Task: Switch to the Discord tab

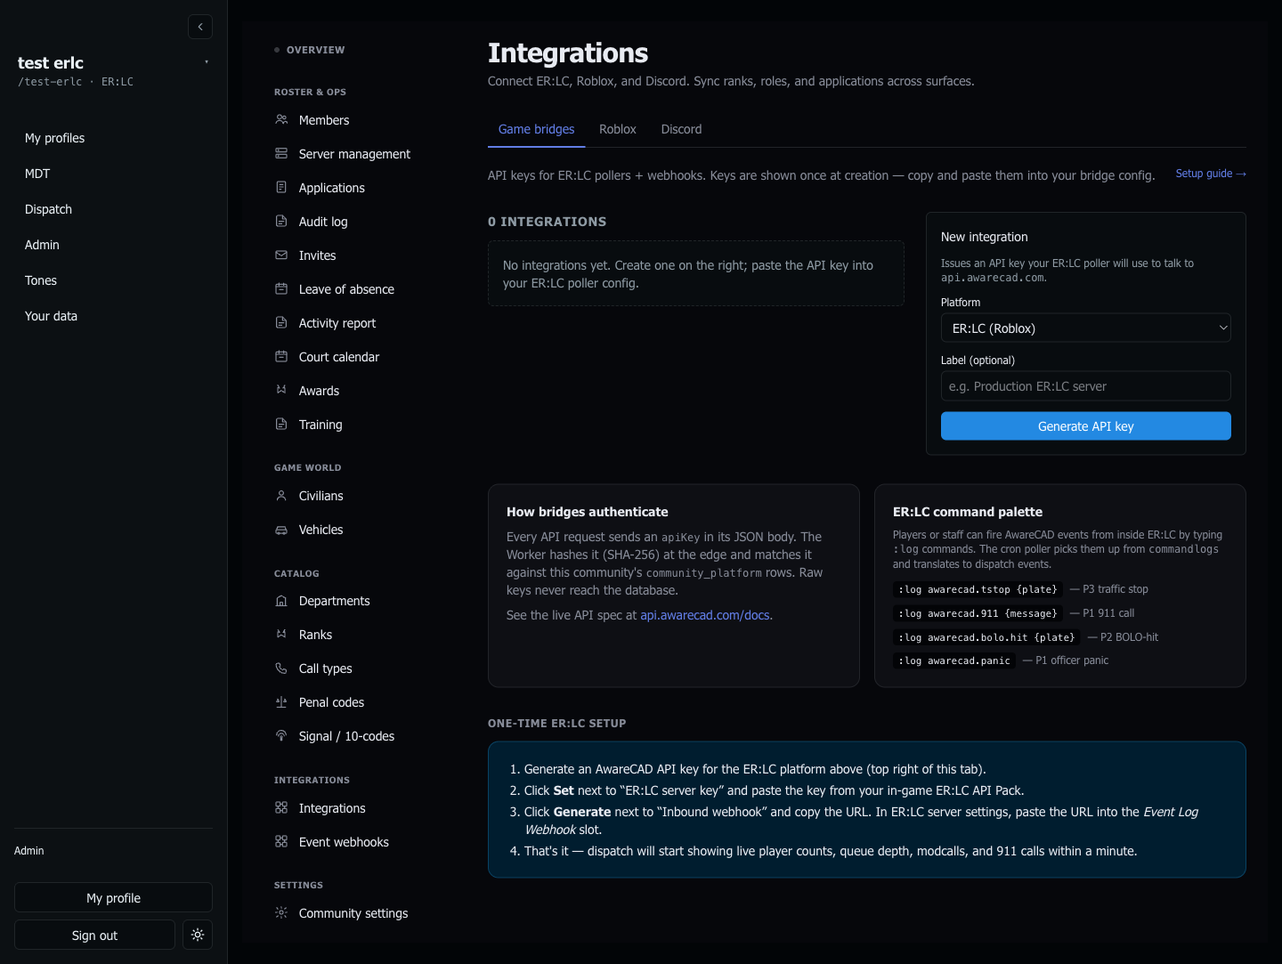Action: (681, 129)
